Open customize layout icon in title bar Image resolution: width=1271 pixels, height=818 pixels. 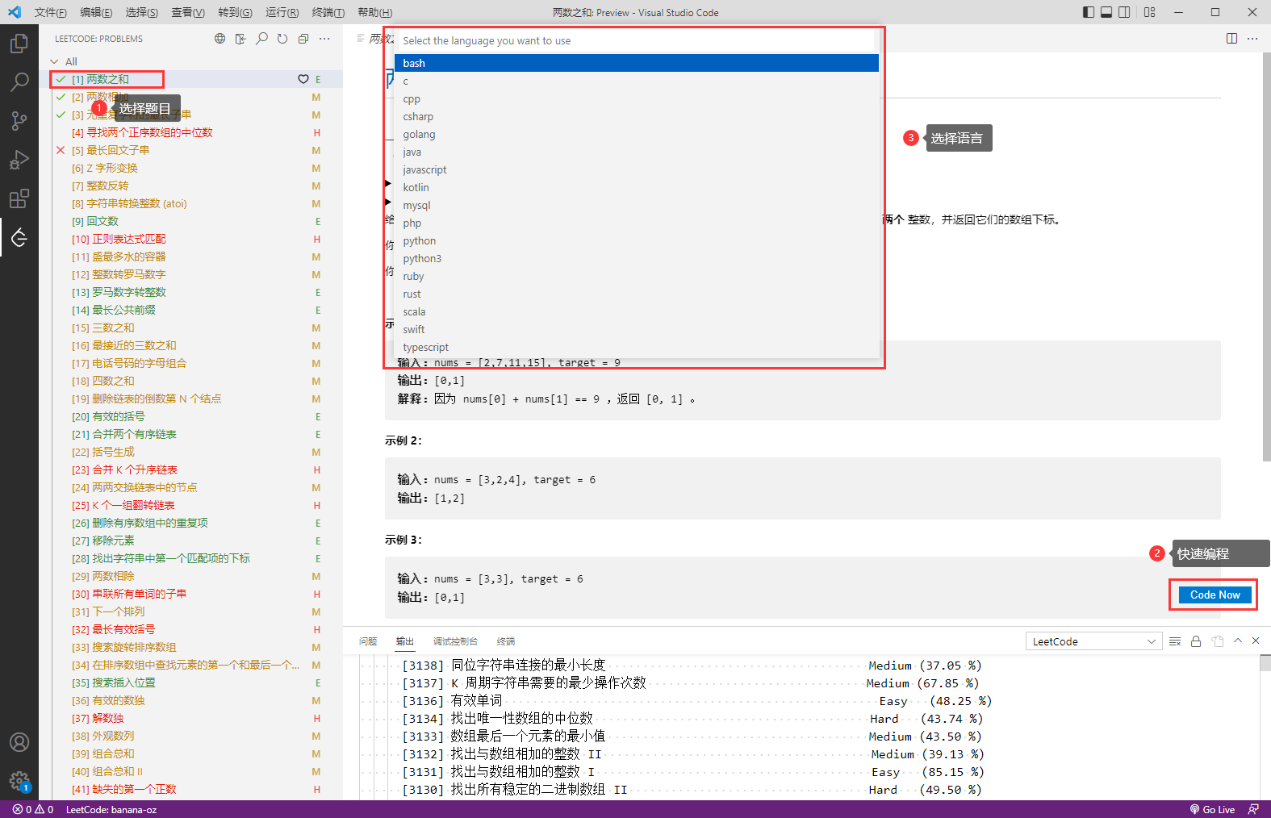coord(1150,12)
